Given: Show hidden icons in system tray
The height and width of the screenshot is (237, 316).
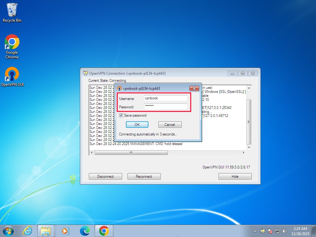Looking at the screenshot, I should 255,231.
